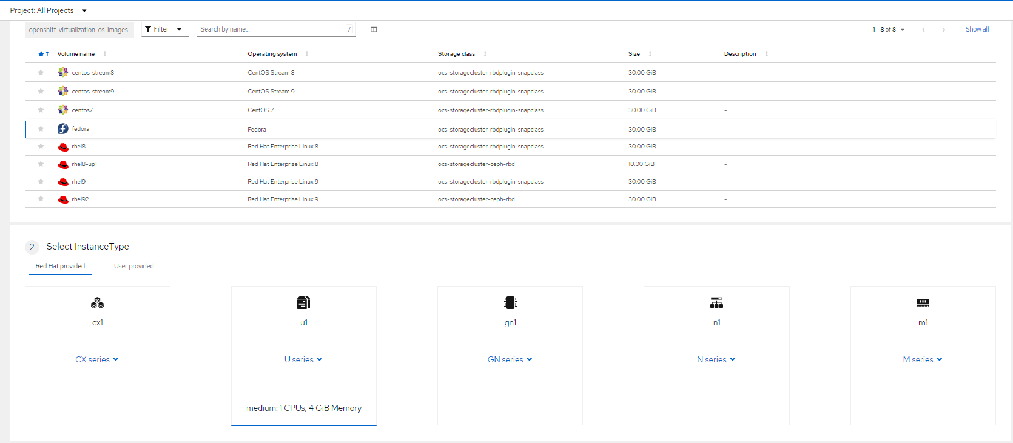Switch to the User provided tab
Screen dimensions: 1013x443
[133, 266]
